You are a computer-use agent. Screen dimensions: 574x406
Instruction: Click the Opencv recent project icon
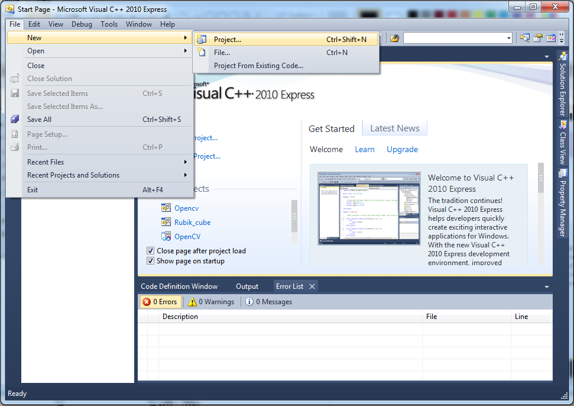[x=166, y=208]
